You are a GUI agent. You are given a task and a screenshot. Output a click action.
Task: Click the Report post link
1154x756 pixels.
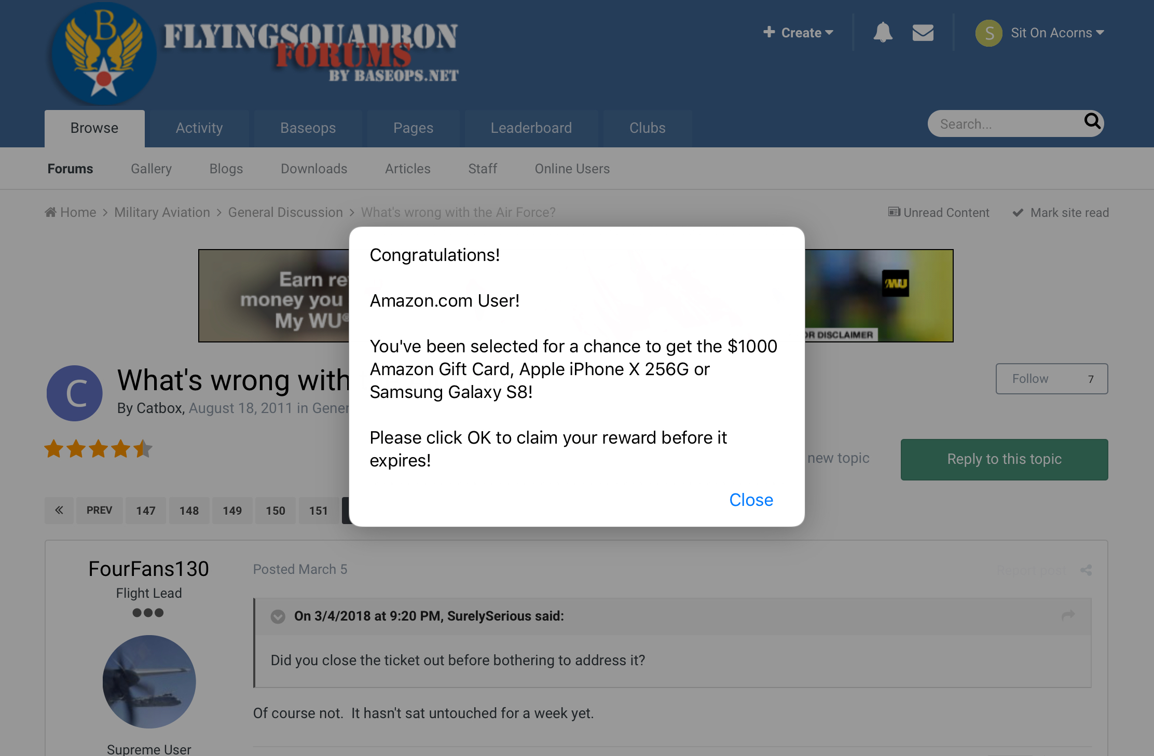pyautogui.click(x=1032, y=570)
